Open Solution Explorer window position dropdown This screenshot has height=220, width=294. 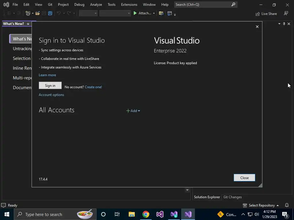pyautogui.click(x=279, y=24)
